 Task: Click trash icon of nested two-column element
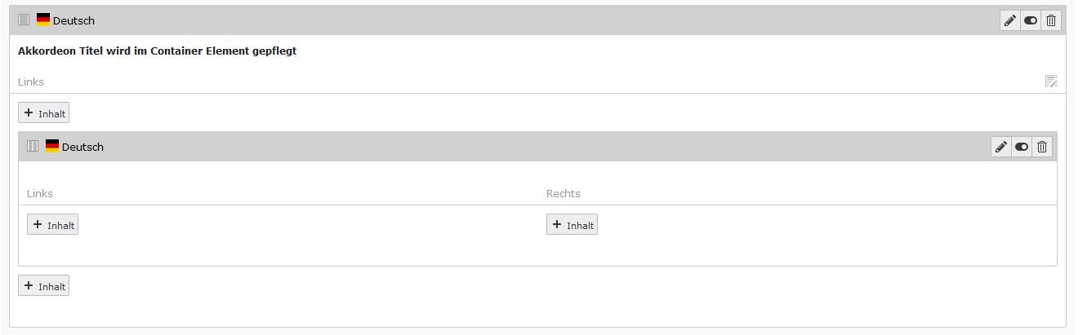pyautogui.click(x=1042, y=147)
